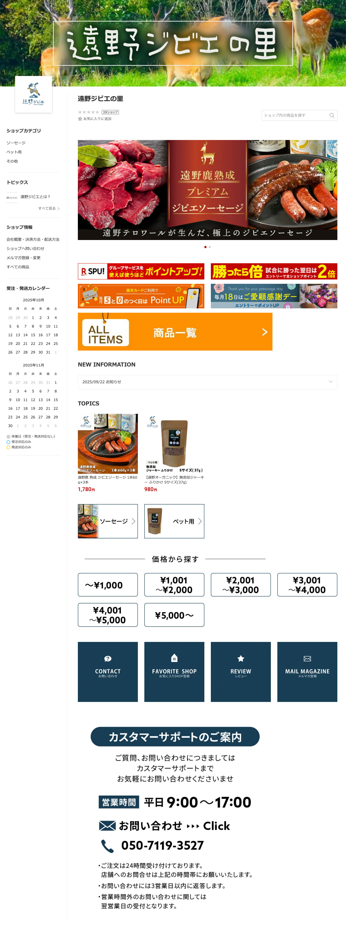Select the second carousel dot indicator

[x=210, y=247]
